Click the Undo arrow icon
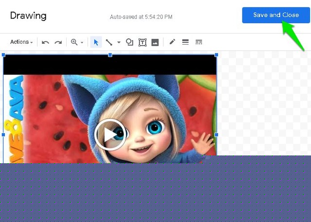 [x=45, y=42]
